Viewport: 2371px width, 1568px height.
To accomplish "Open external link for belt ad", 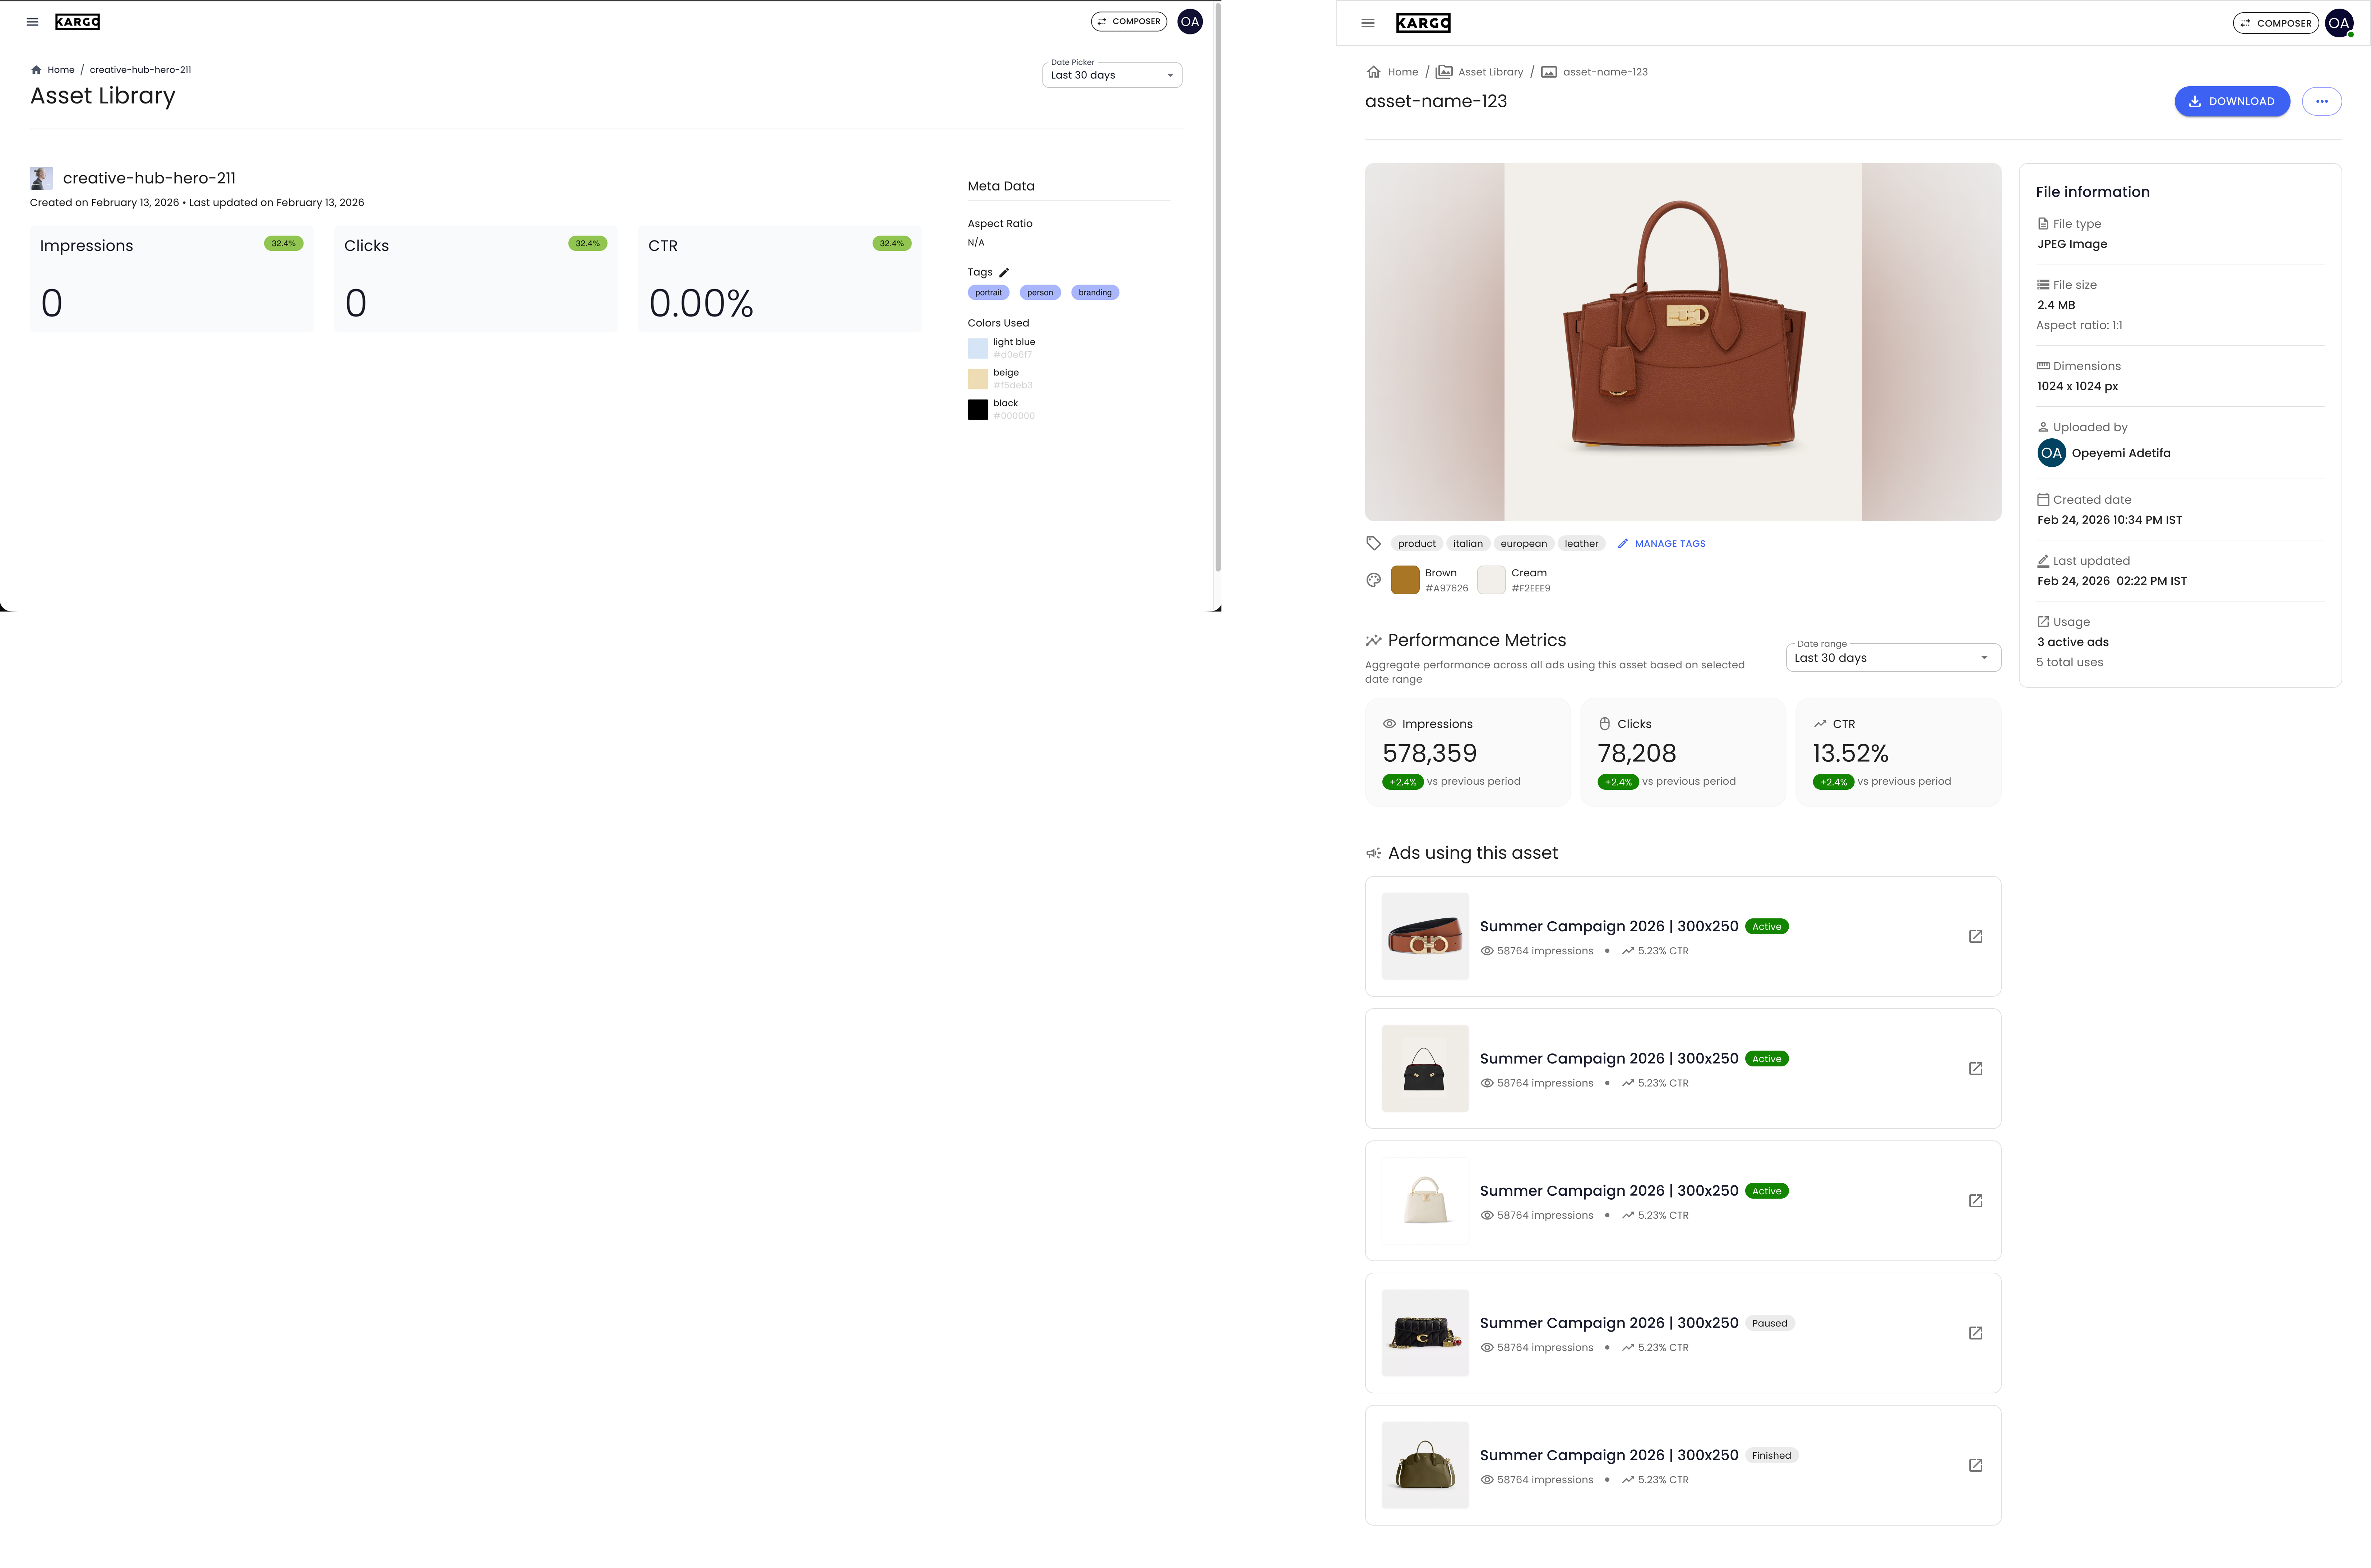I will 1975,936.
